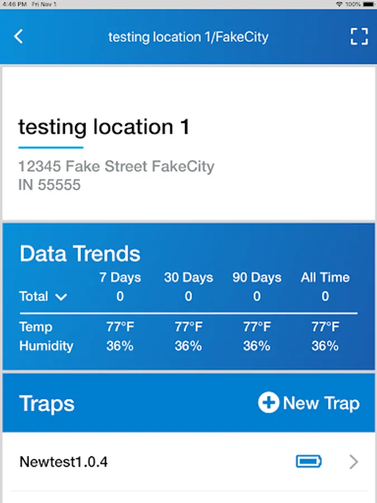Screen dimensions: 377x503
Task: Open the Newtest1.0.4 trap row
Action: pyautogui.click(x=64, y=462)
